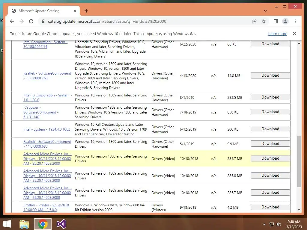Click the Chrome taskbar icon
The width and height of the screenshot is (307, 230).
43,224
